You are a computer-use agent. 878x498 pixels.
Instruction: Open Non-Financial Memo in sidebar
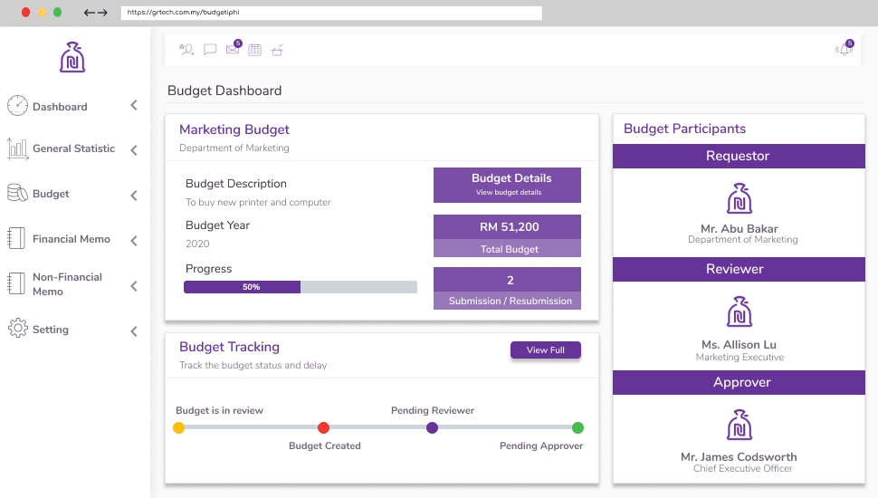(x=67, y=284)
